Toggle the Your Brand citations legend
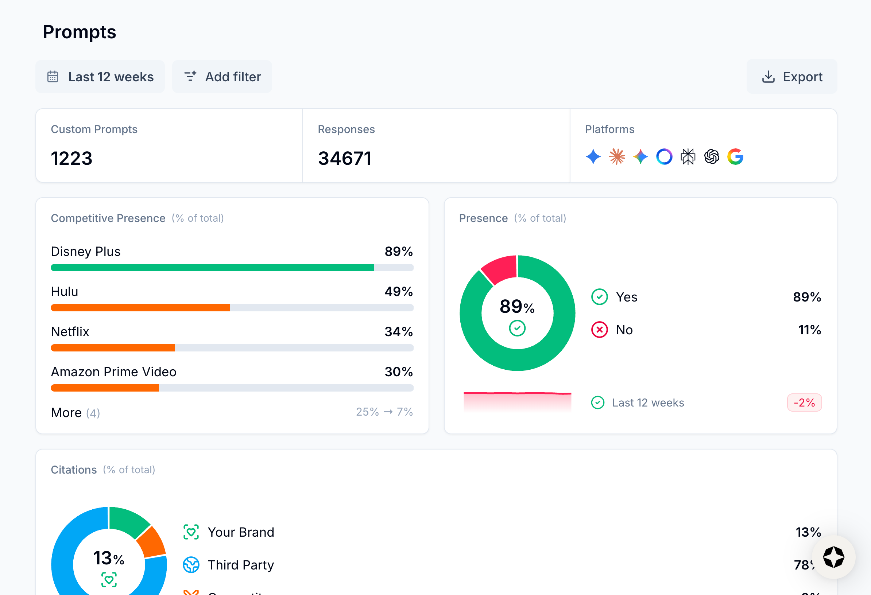The image size is (871, 595). coord(241,532)
